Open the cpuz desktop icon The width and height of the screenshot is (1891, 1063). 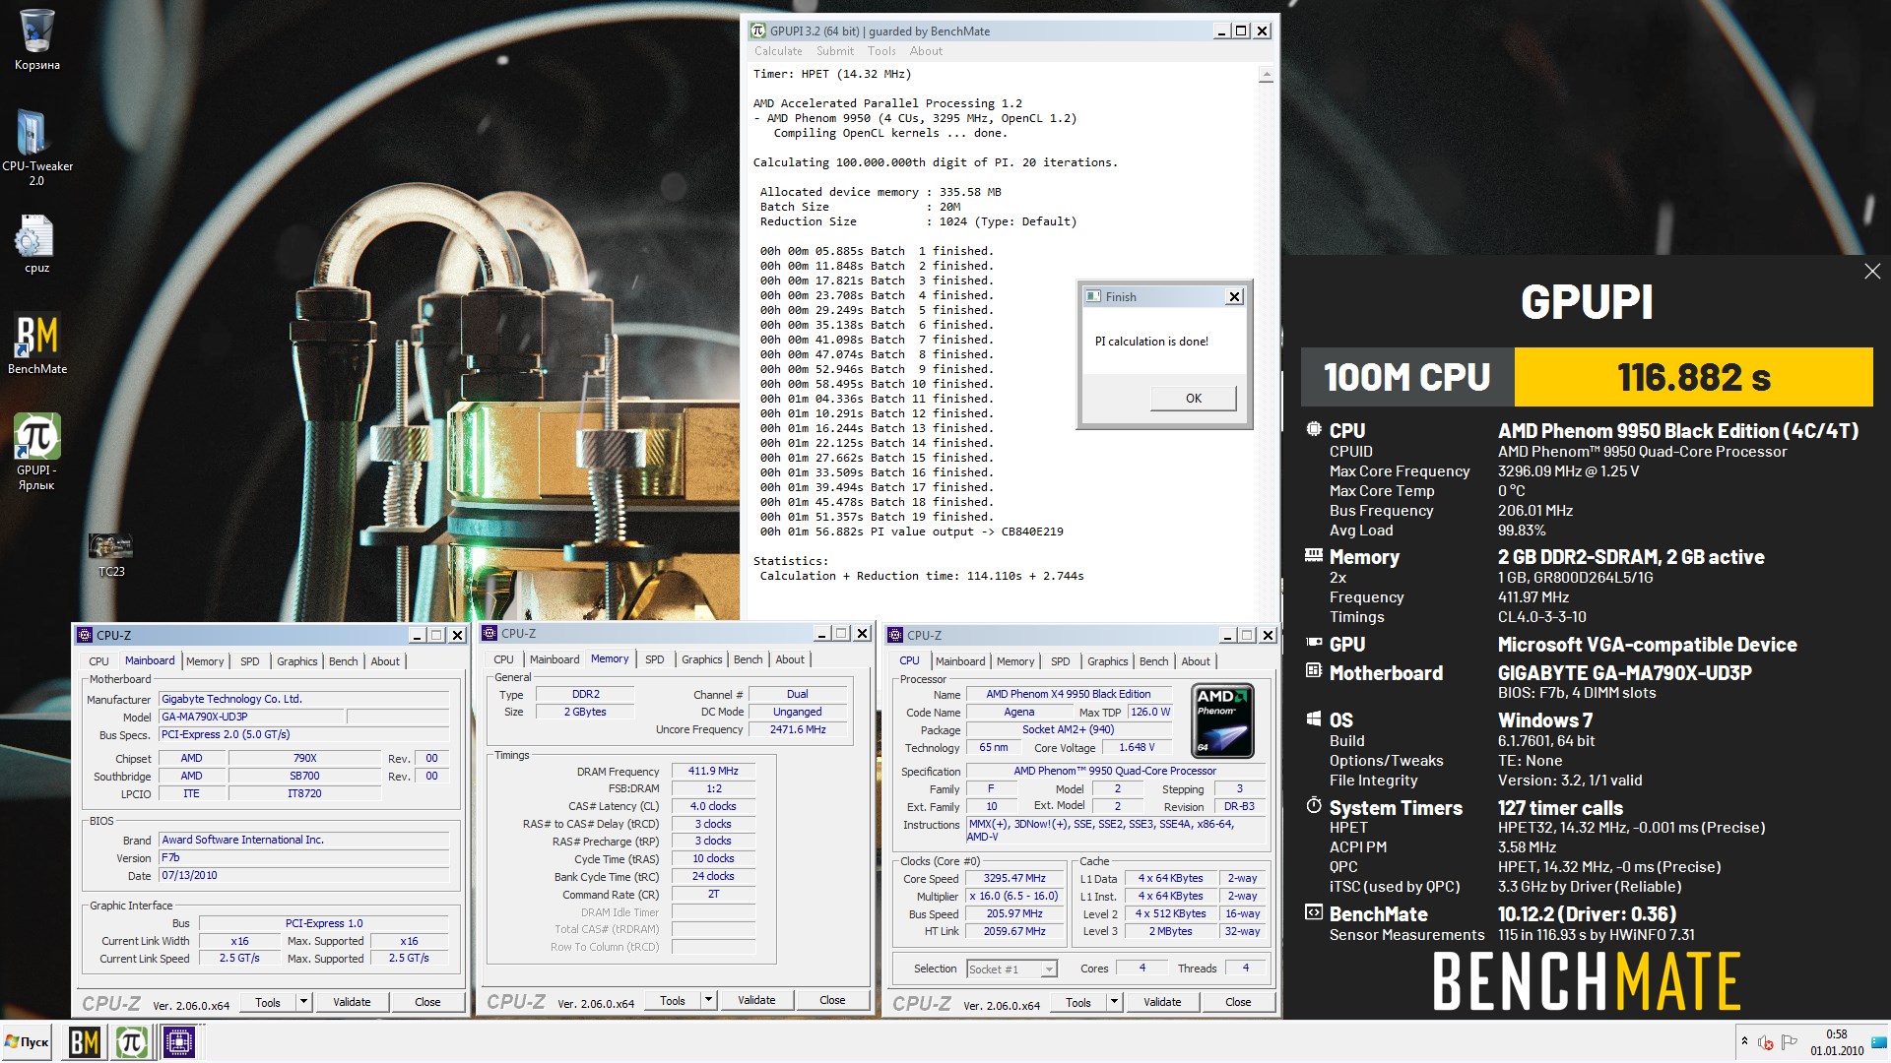(x=36, y=244)
